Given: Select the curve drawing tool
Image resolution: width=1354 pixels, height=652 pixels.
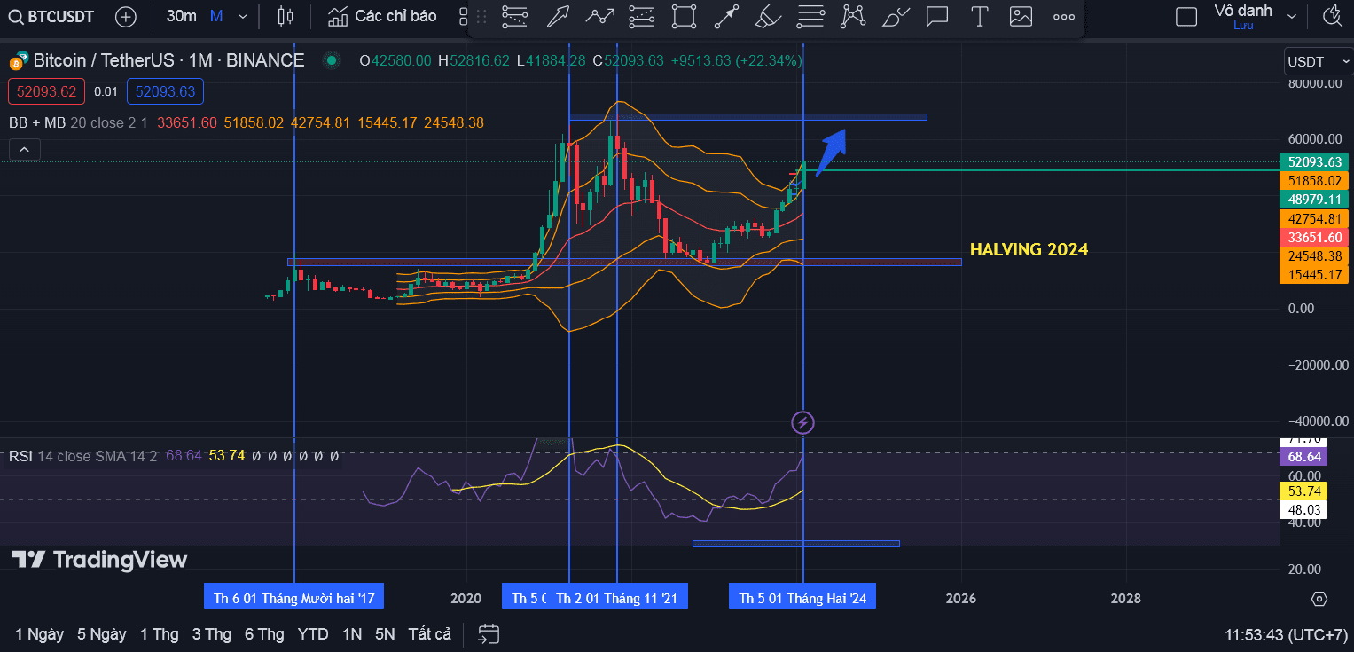Looking at the screenshot, I should pyautogui.click(x=896, y=16).
